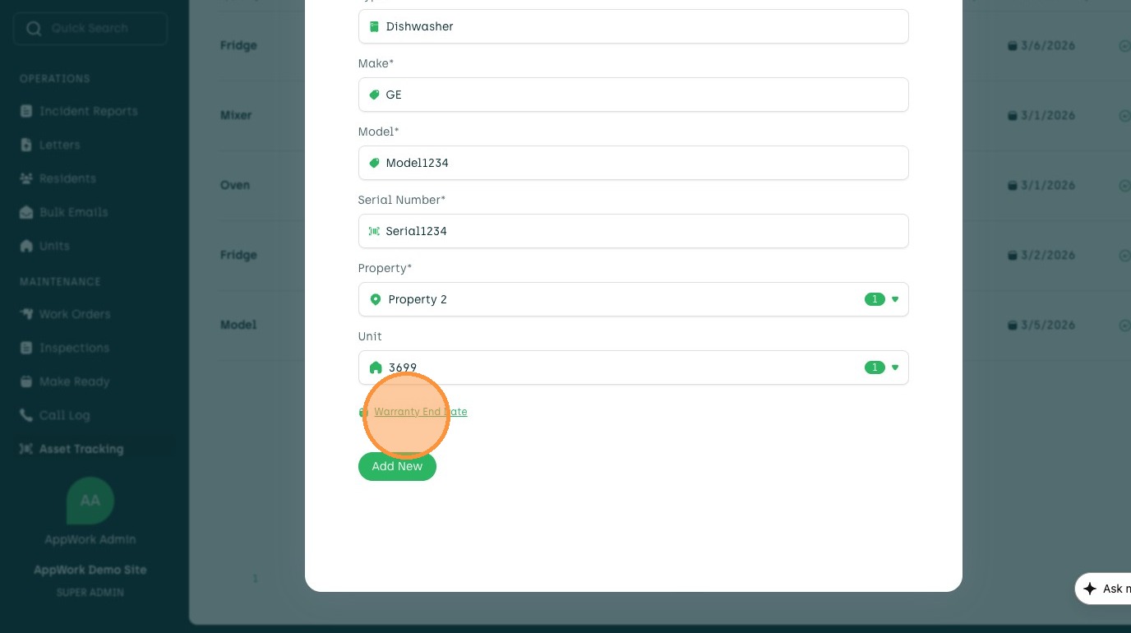Viewport: 1131px width, 633px height.
Task: Click the Make Ready icon
Action: [25, 381]
